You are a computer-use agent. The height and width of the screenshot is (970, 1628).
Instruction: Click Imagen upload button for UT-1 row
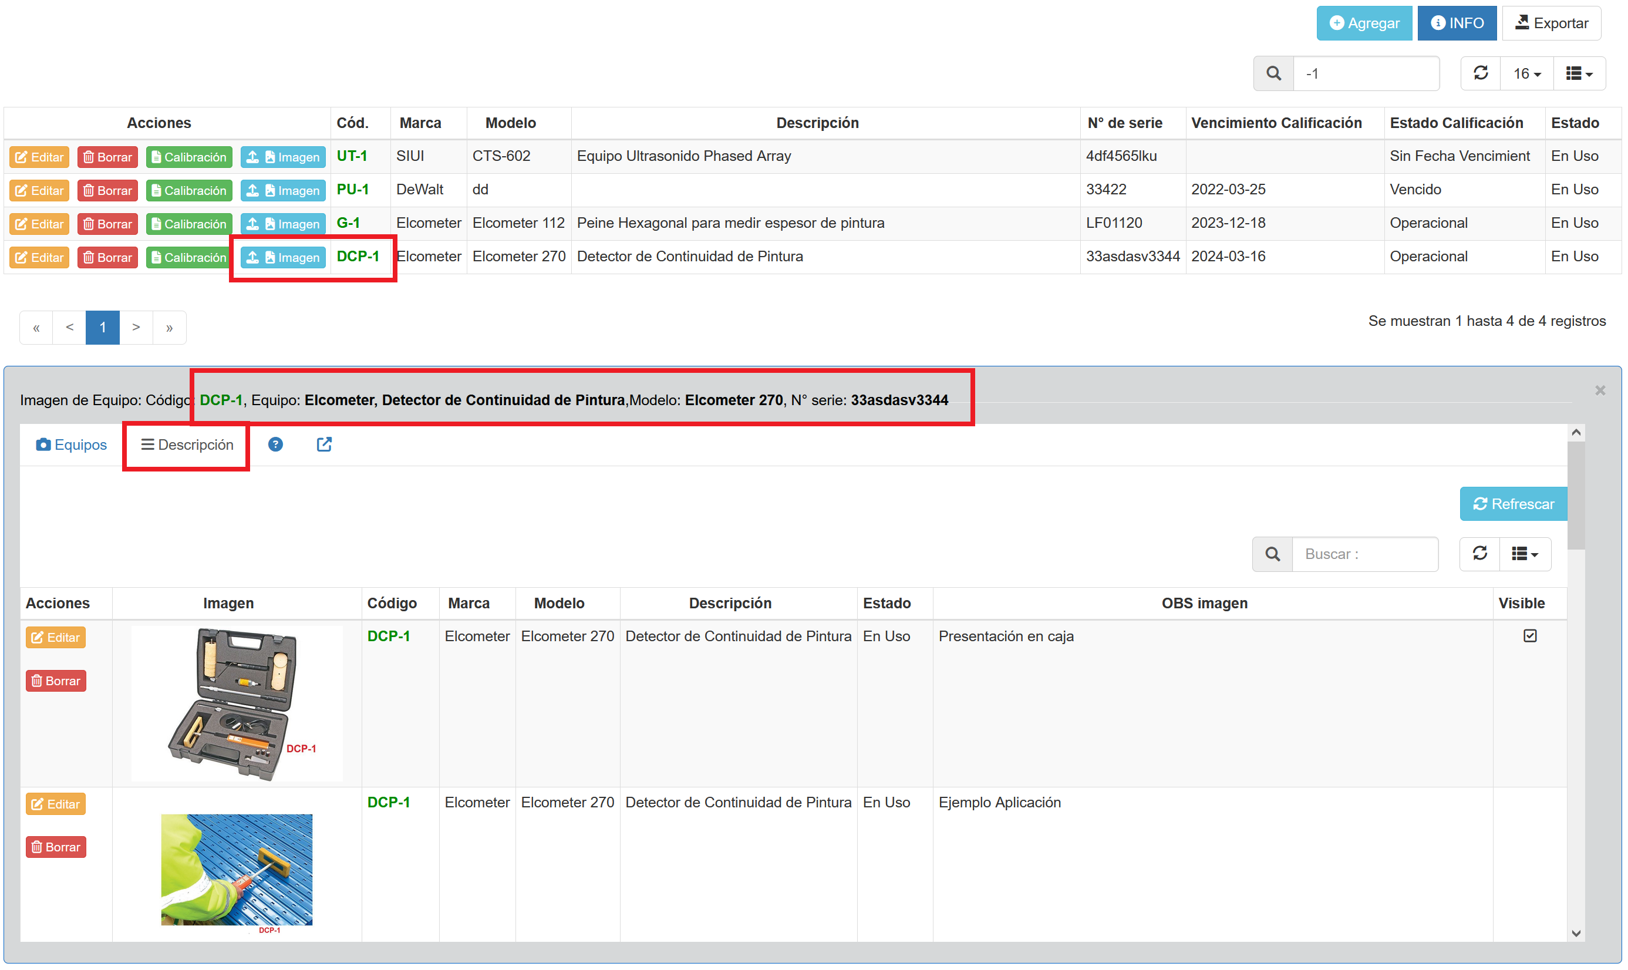point(283,157)
